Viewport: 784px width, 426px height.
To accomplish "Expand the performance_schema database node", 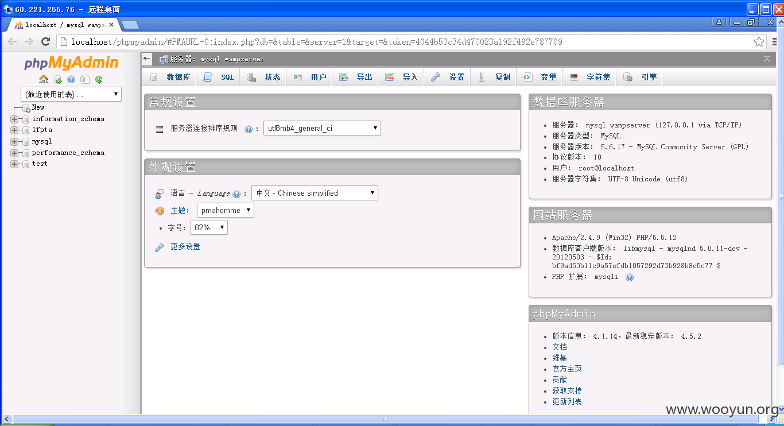I will click(14, 153).
